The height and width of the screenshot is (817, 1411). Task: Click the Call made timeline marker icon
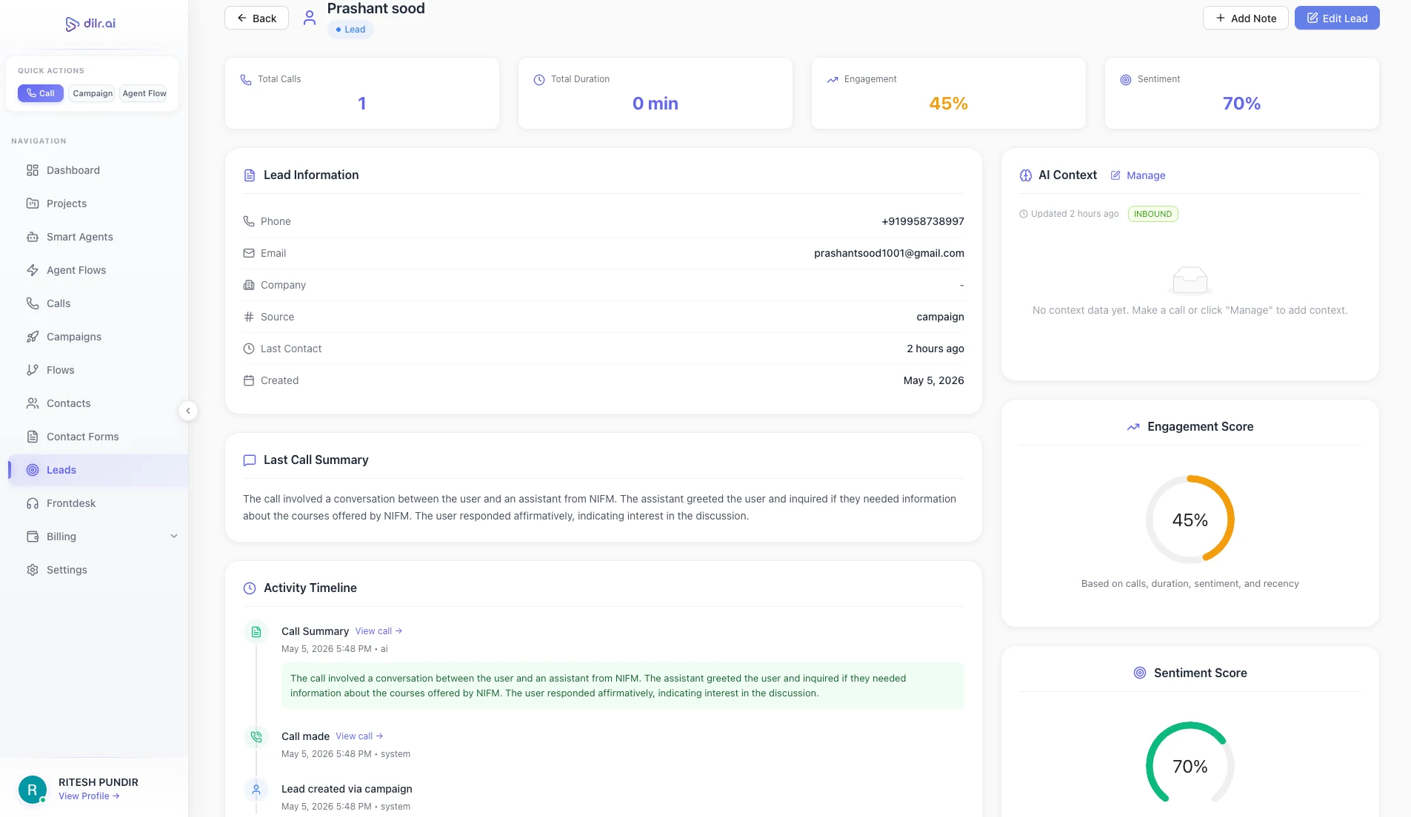click(x=256, y=737)
